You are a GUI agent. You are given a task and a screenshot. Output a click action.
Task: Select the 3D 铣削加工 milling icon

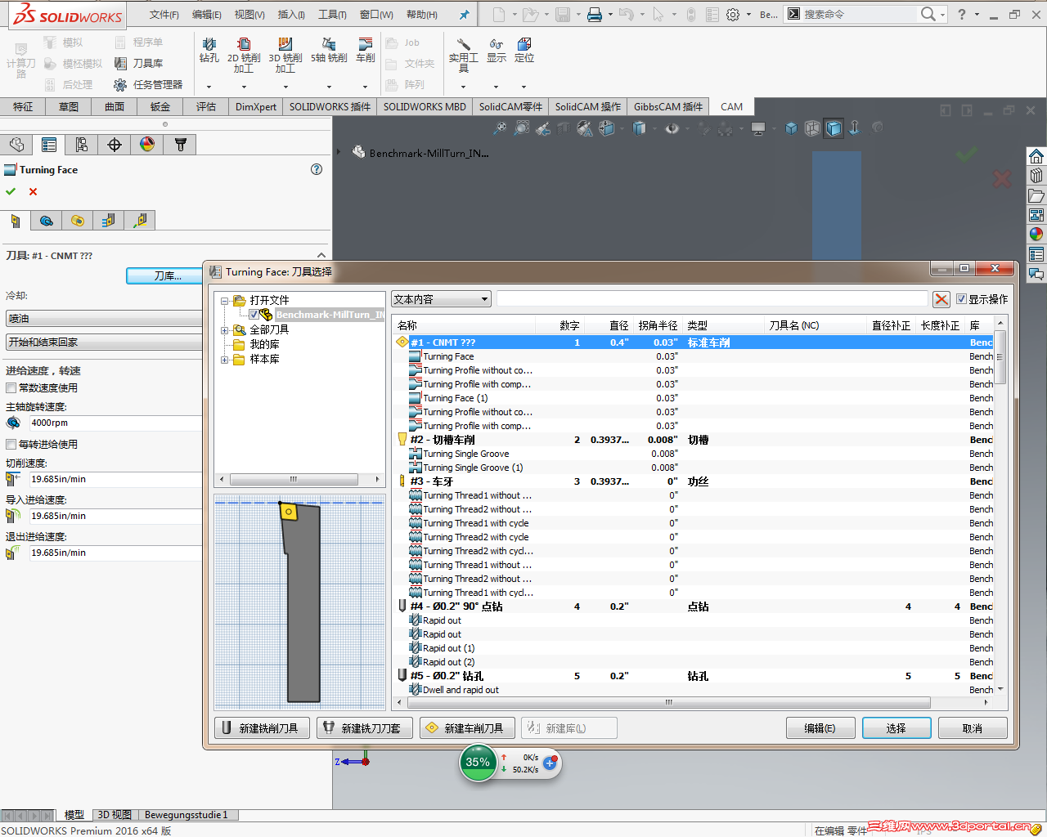285,55
